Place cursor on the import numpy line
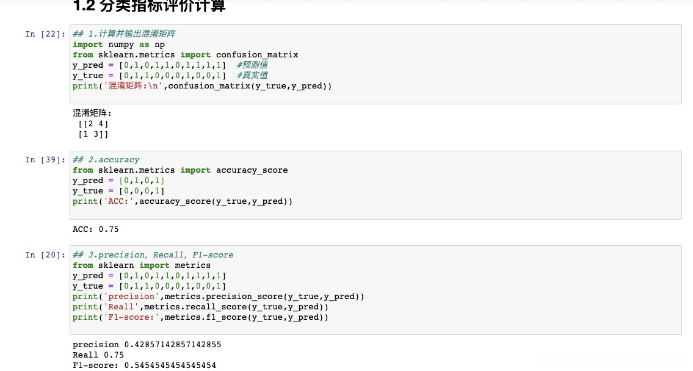The image size is (693, 371). [x=118, y=45]
